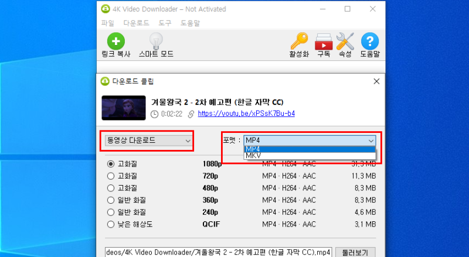Open the Subscriptions (구독) icon

(324, 42)
